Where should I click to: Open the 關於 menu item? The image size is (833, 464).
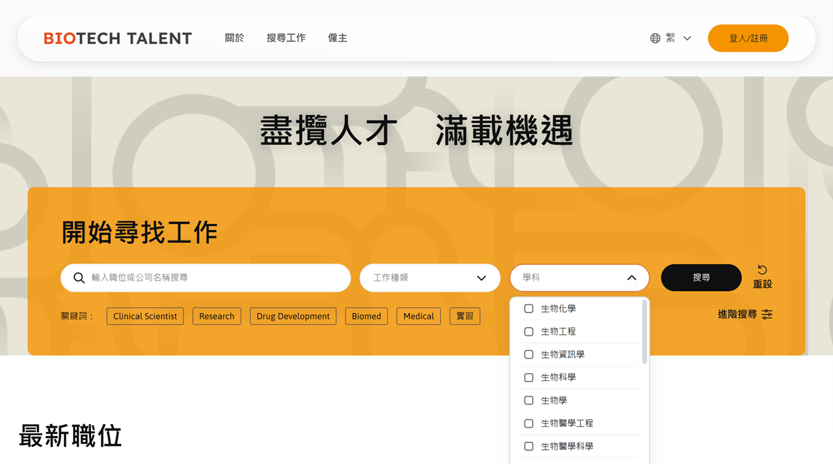pos(234,38)
